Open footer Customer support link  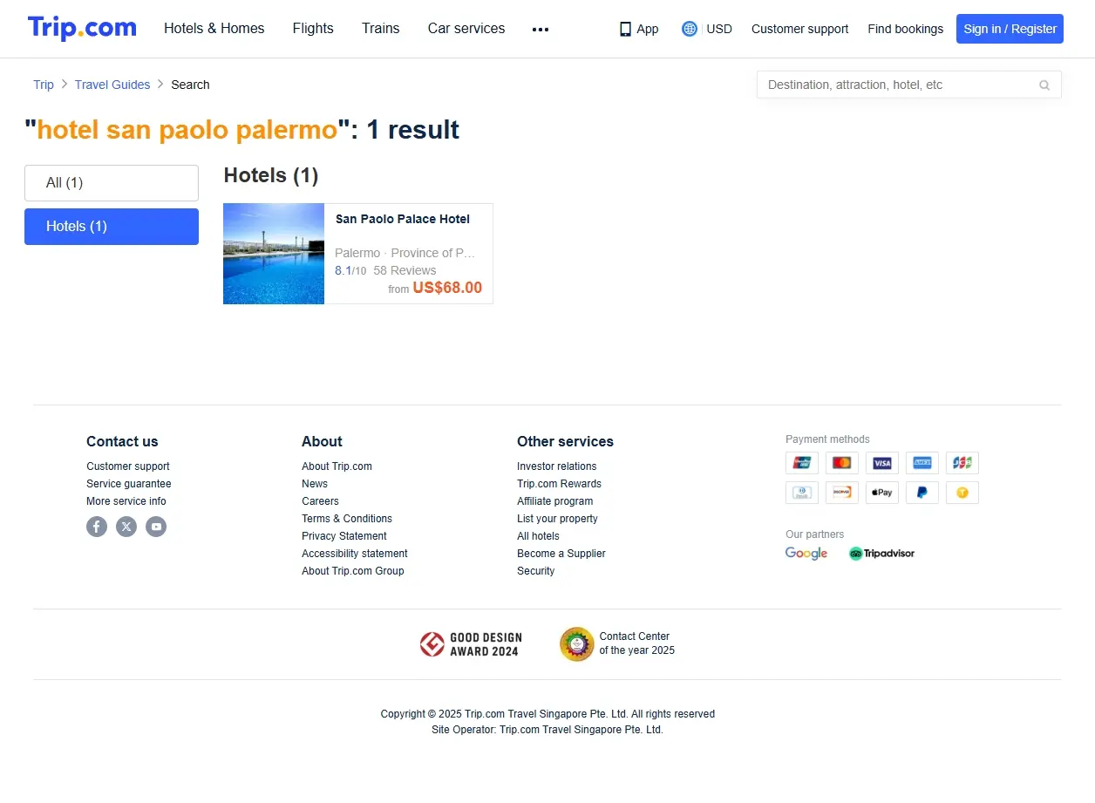[128, 466]
